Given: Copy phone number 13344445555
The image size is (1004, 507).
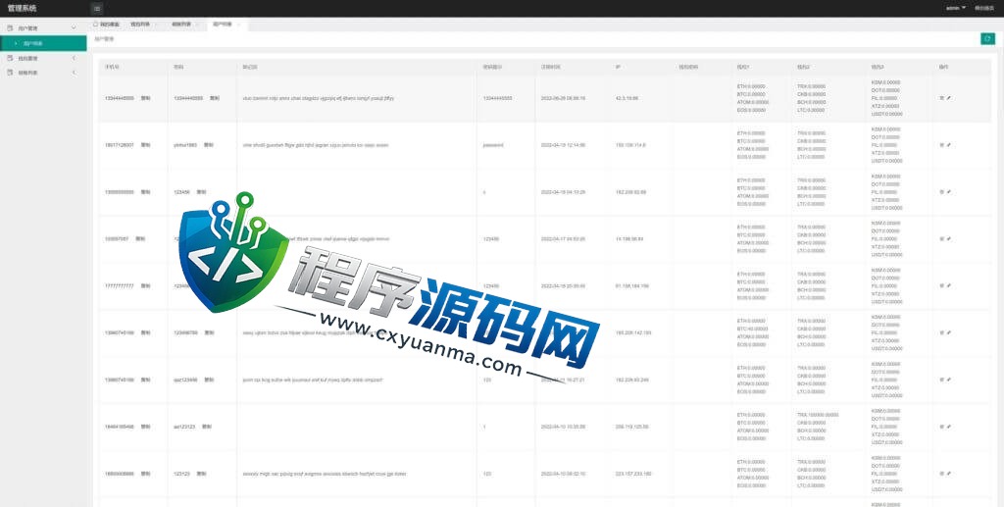Looking at the screenshot, I should pos(145,98).
